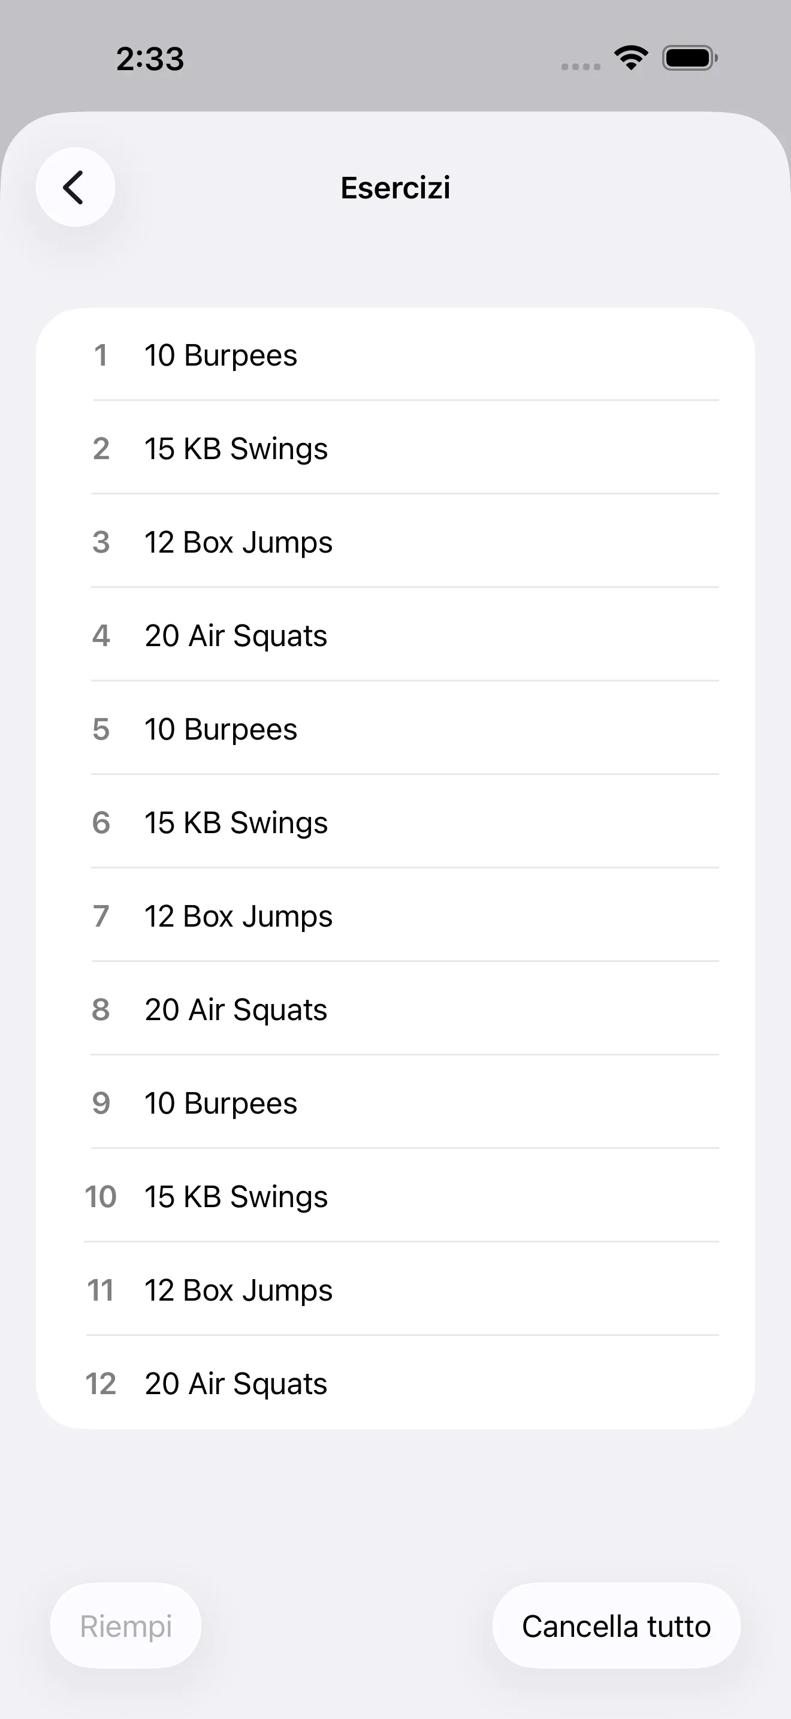
Task: Tap the Esercizi title
Action: (395, 188)
